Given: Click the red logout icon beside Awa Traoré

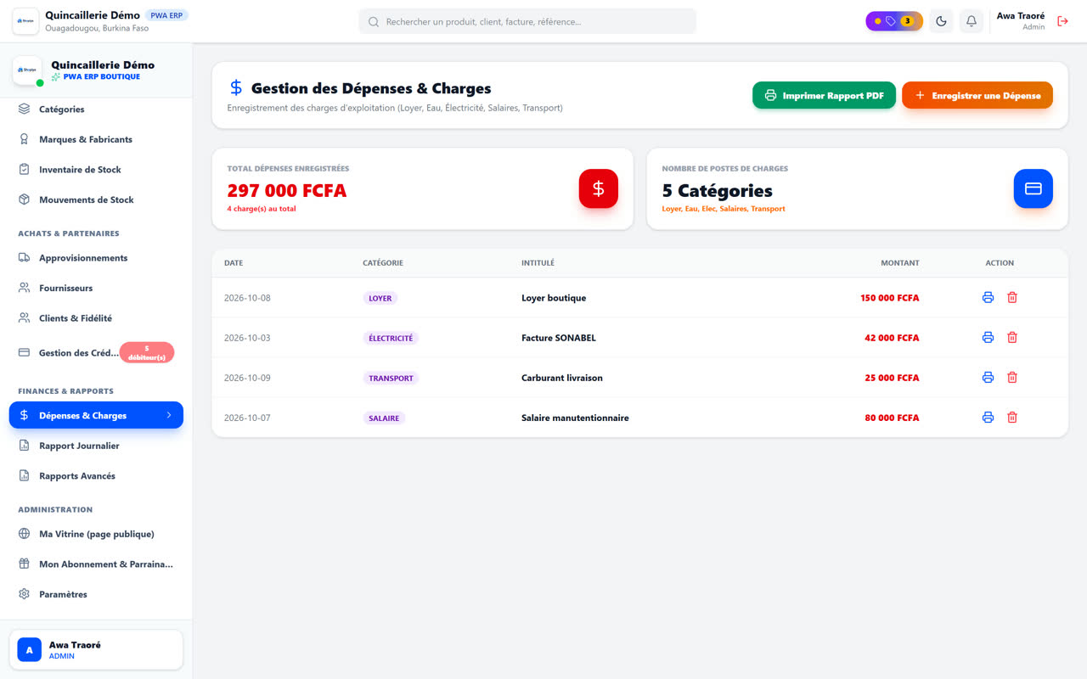Looking at the screenshot, I should [x=1062, y=21].
